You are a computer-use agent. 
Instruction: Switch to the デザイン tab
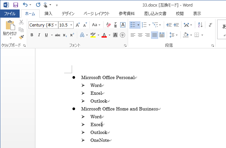pyautogui.click(x=68, y=14)
